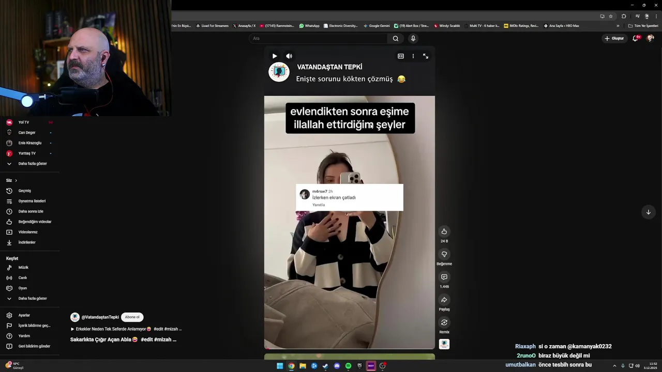Focus the YouTube Ara search field
662x372 pixels.
point(318,38)
